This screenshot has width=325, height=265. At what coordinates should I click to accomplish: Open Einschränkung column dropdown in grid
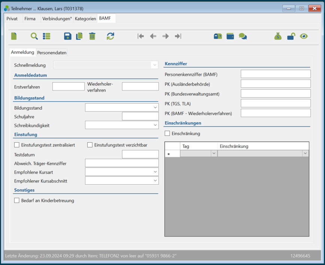point(305,154)
